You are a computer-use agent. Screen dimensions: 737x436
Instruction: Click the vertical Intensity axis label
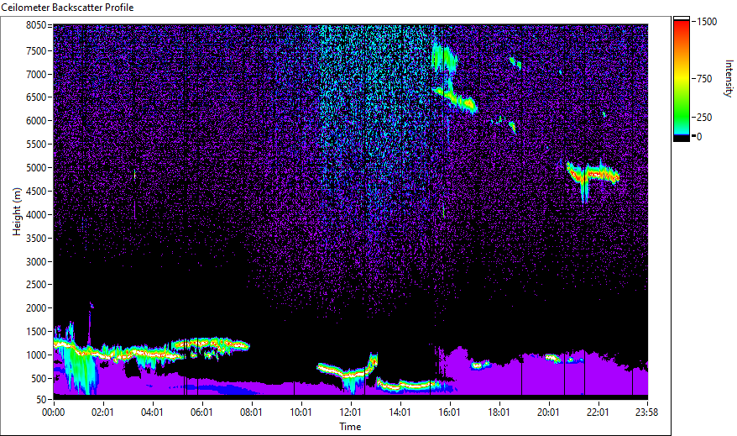729,78
